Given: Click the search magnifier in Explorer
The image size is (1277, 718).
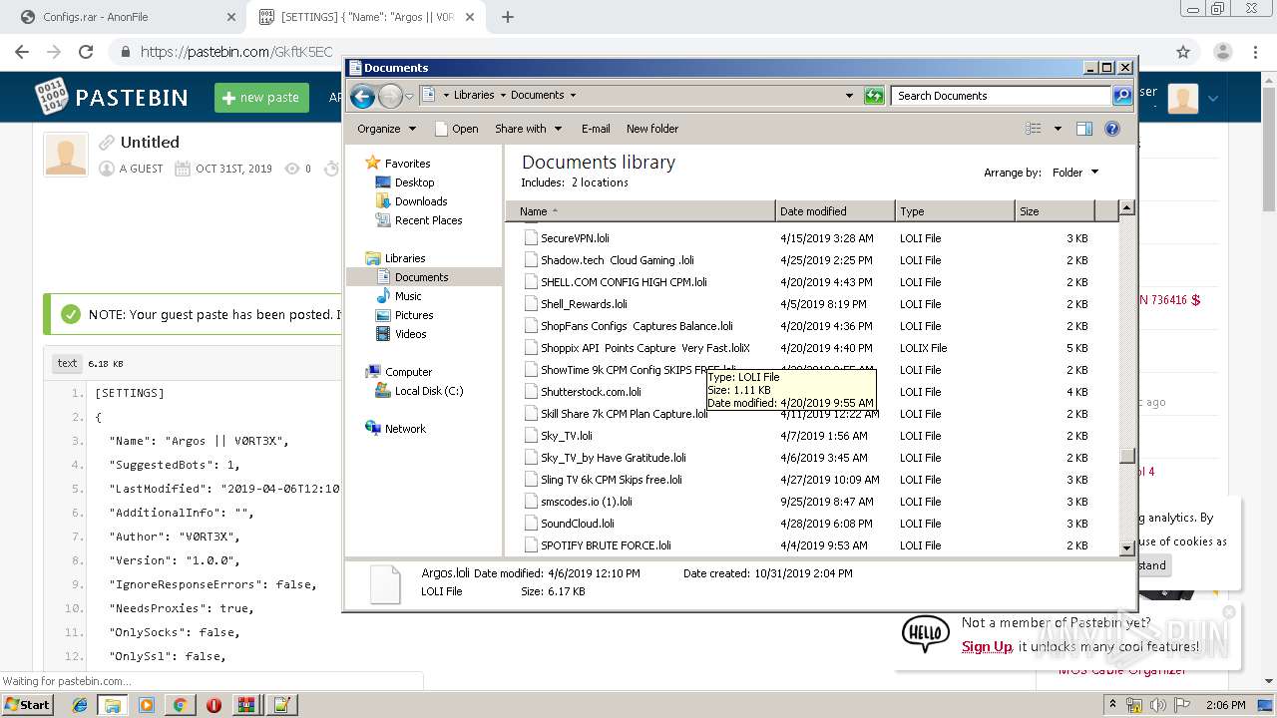Looking at the screenshot, I should point(1122,96).
